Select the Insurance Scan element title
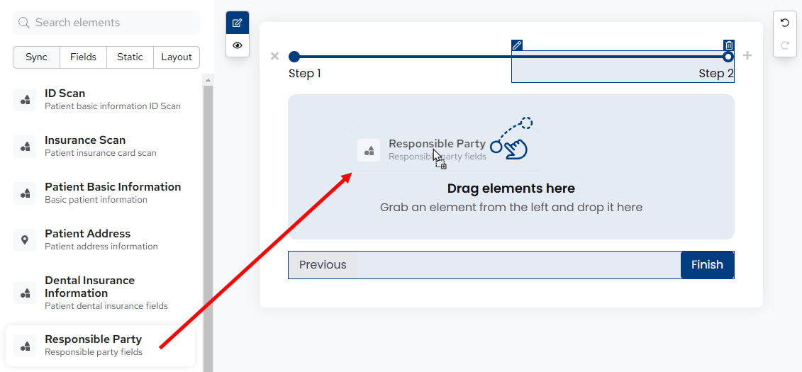802x372 pixels. [85, 140]
